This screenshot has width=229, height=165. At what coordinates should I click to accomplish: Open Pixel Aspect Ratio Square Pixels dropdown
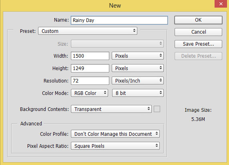[115, 146]
